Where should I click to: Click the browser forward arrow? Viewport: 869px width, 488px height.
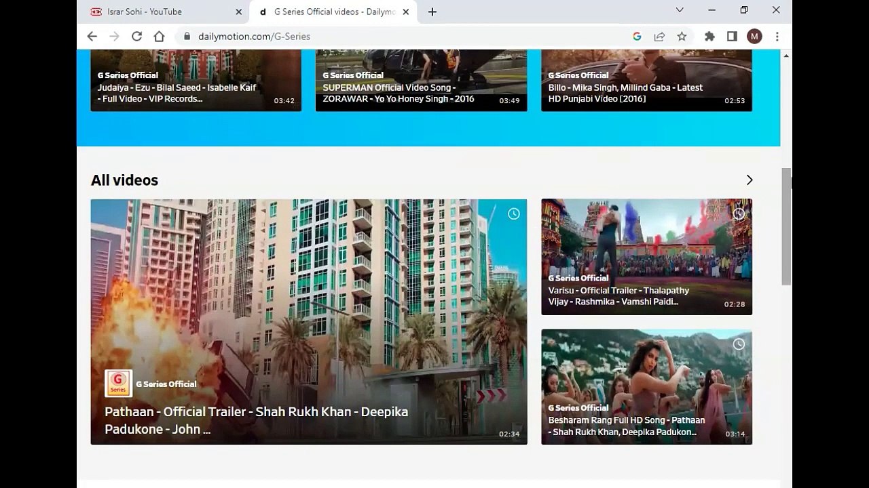tap(114, 37)
